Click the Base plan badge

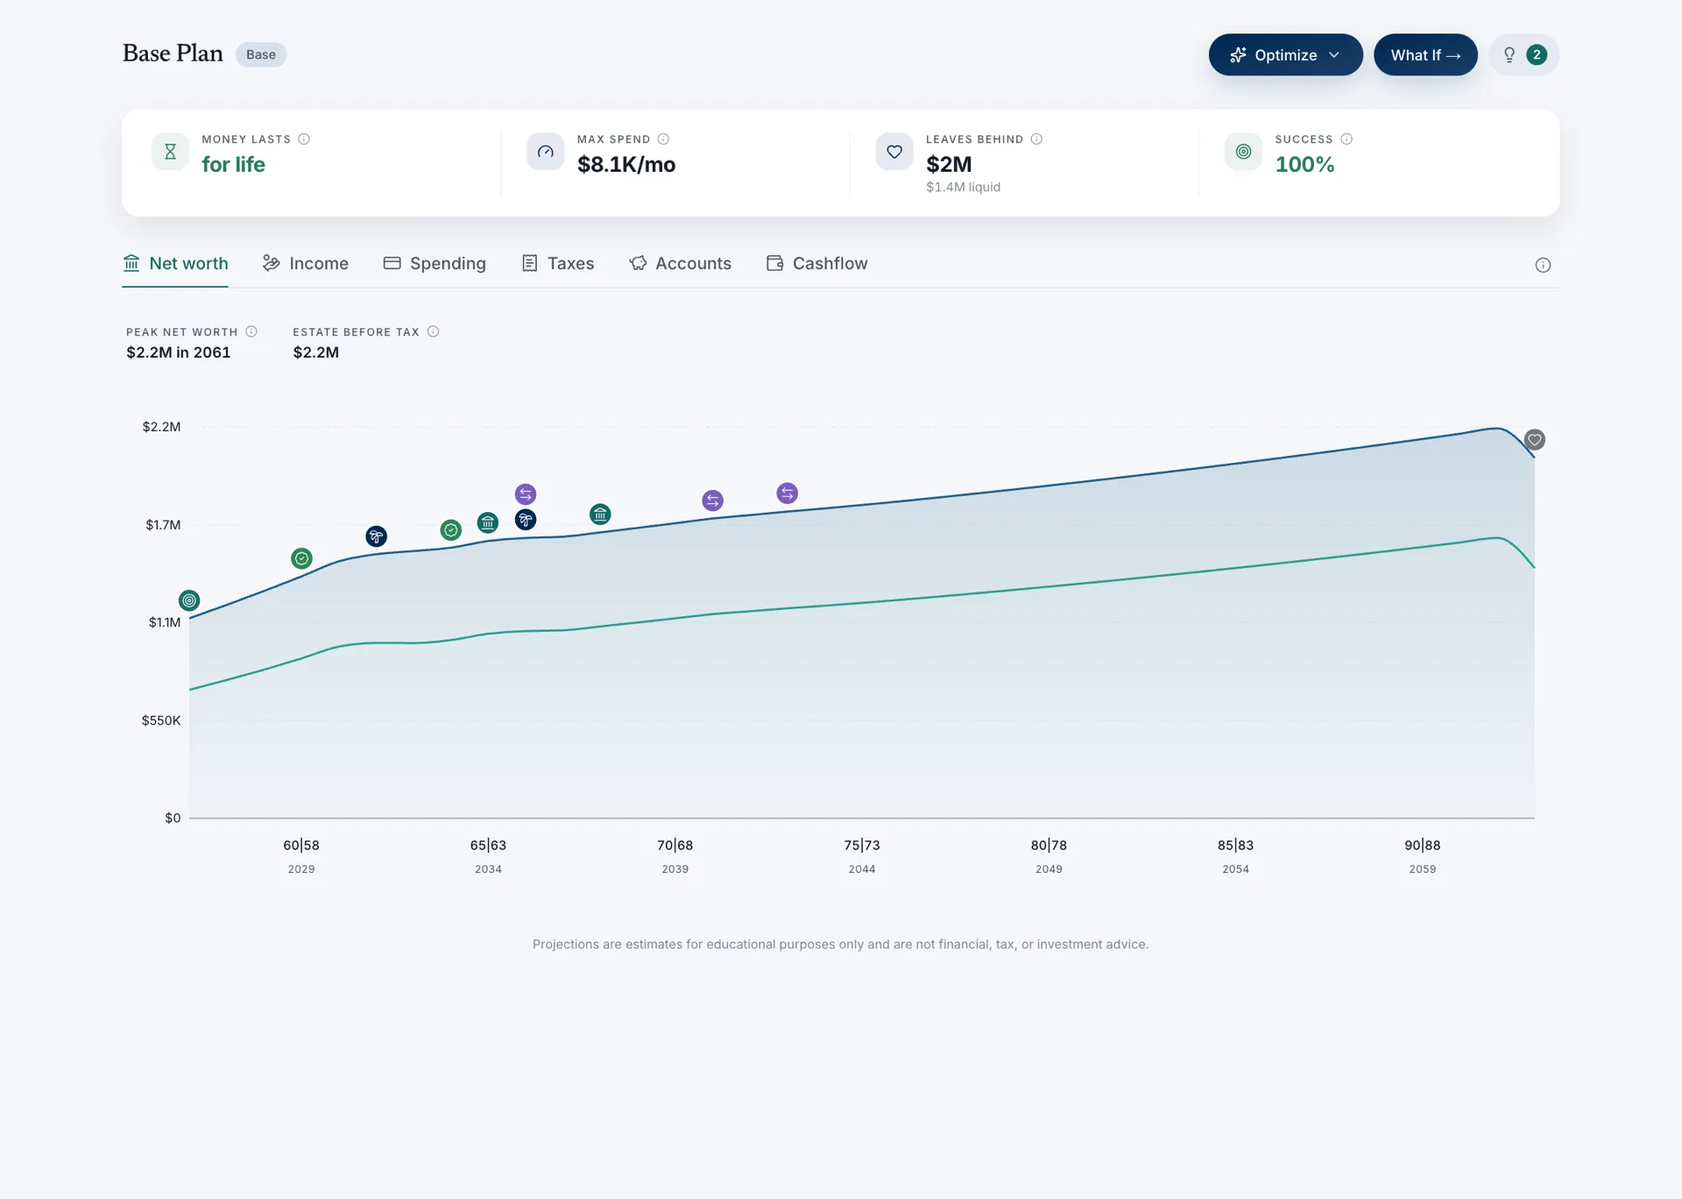[x=261, y=54]
